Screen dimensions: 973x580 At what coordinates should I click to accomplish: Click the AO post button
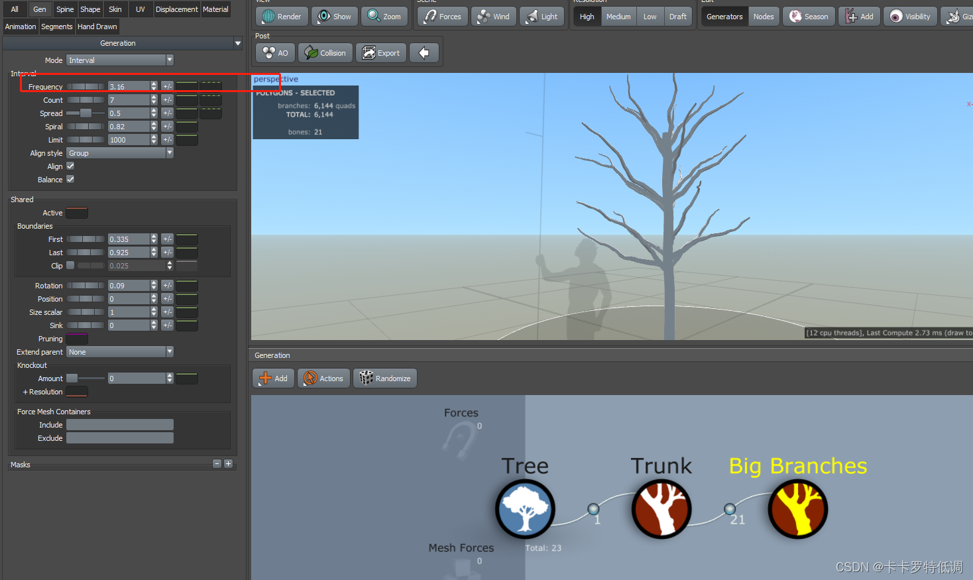pos(275,53)
